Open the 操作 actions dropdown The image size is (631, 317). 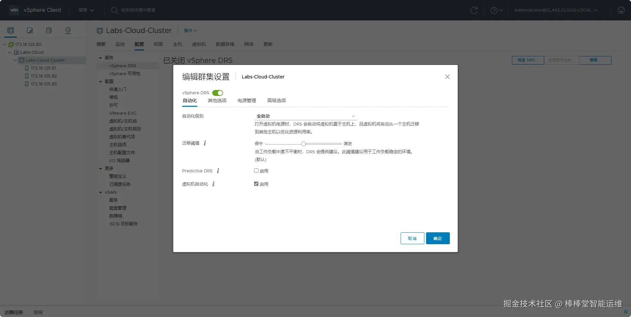(190, 31)
